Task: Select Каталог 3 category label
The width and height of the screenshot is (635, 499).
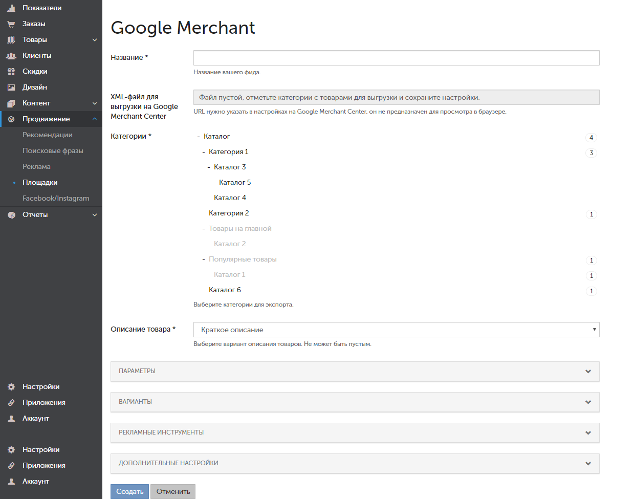Action: [x=230, y=167]
